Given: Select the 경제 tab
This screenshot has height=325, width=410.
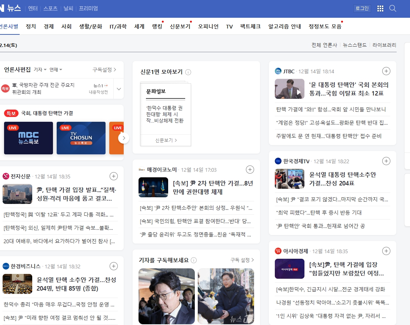Looking at the screenshot, I should click(x=49, y=26).
